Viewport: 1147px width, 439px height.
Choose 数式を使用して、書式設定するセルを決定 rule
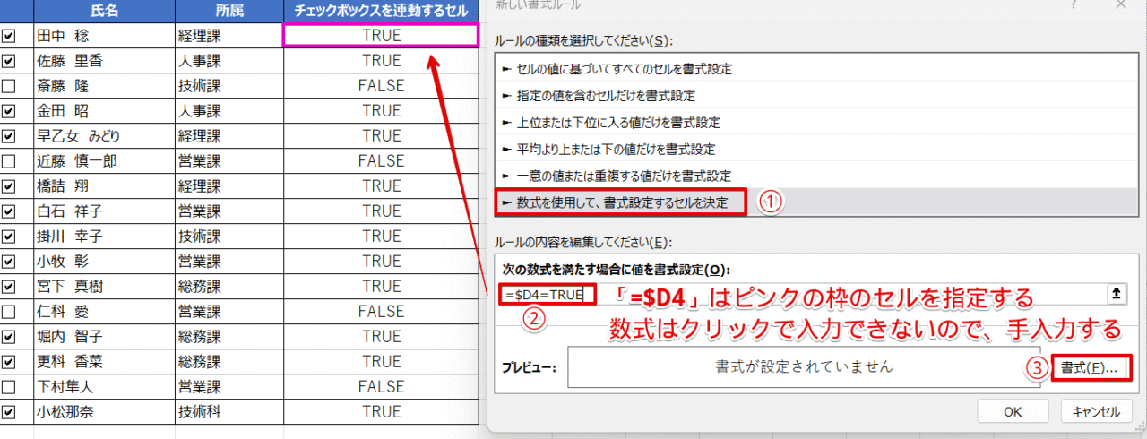click(x=816, y=202)
